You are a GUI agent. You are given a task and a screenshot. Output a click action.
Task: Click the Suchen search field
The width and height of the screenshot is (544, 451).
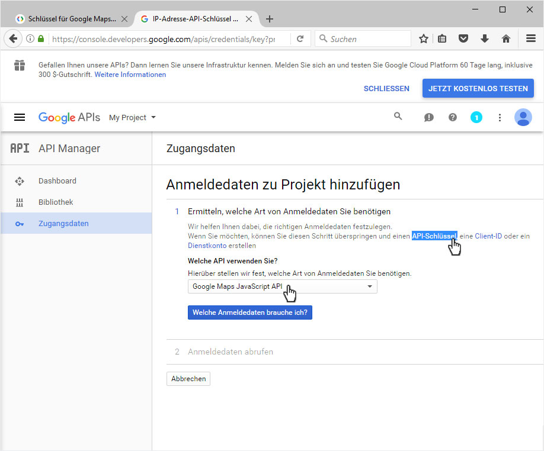363,39
